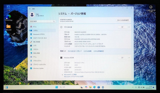
Task: Click the Spotlight picture info desktop icon
Action: coord(151,9)
